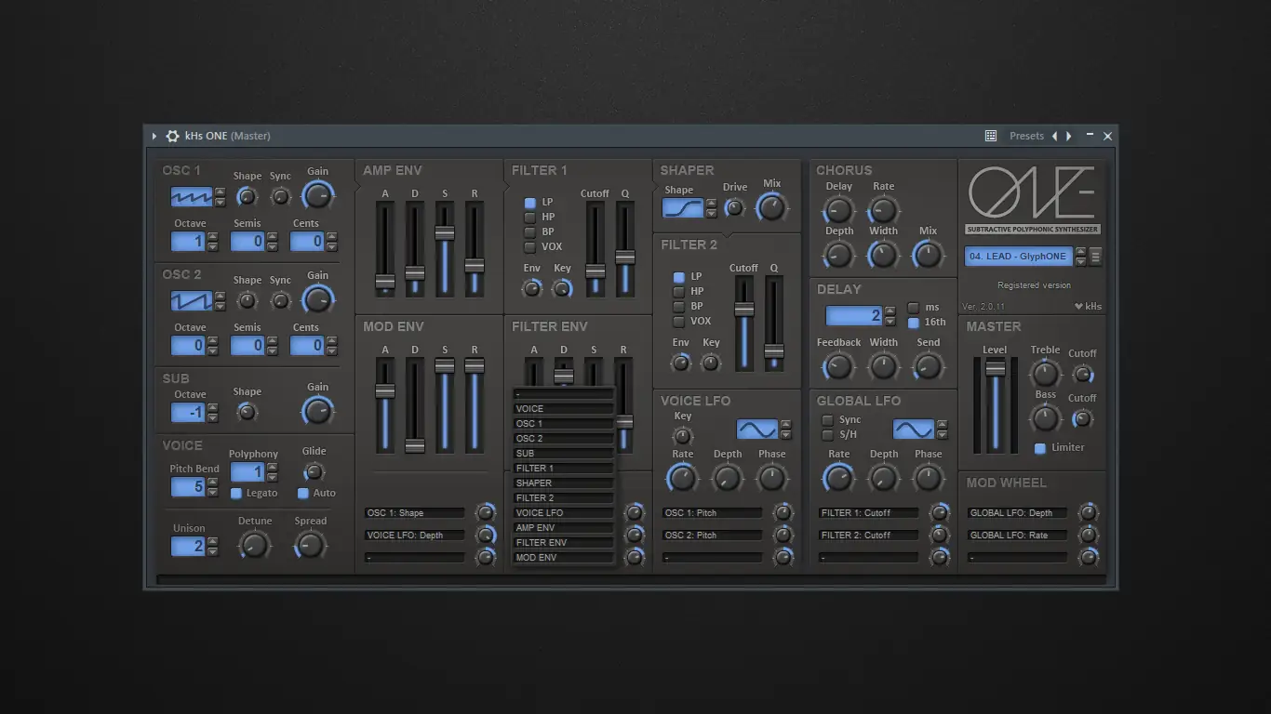The image size is (1271, 714).
Task: Click the grid icon left of Presets
Action: 991,136
